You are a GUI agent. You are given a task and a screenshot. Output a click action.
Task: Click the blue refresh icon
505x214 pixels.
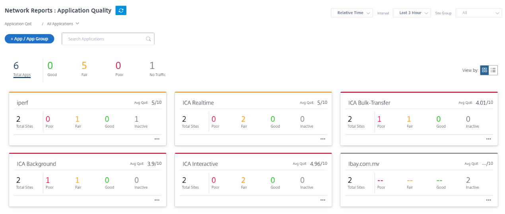(x=121, y=11)
